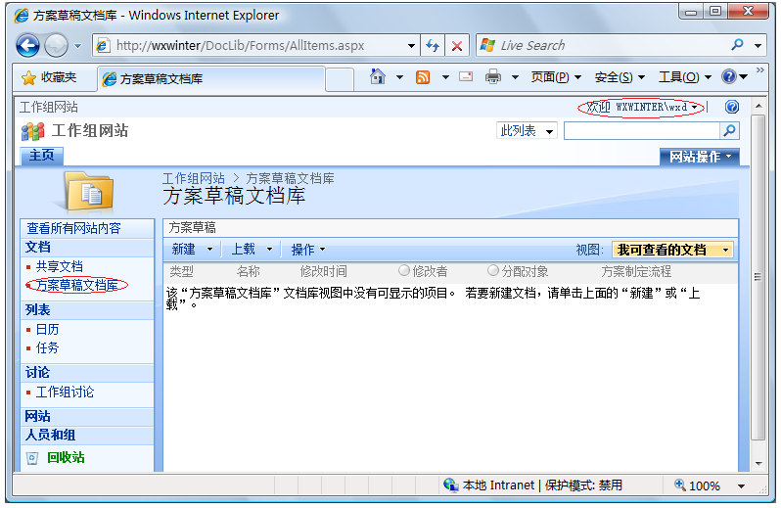Open the 日历 calendar list link
The height and width of the screenshot is (508, 781).
(x=47, y=329)
